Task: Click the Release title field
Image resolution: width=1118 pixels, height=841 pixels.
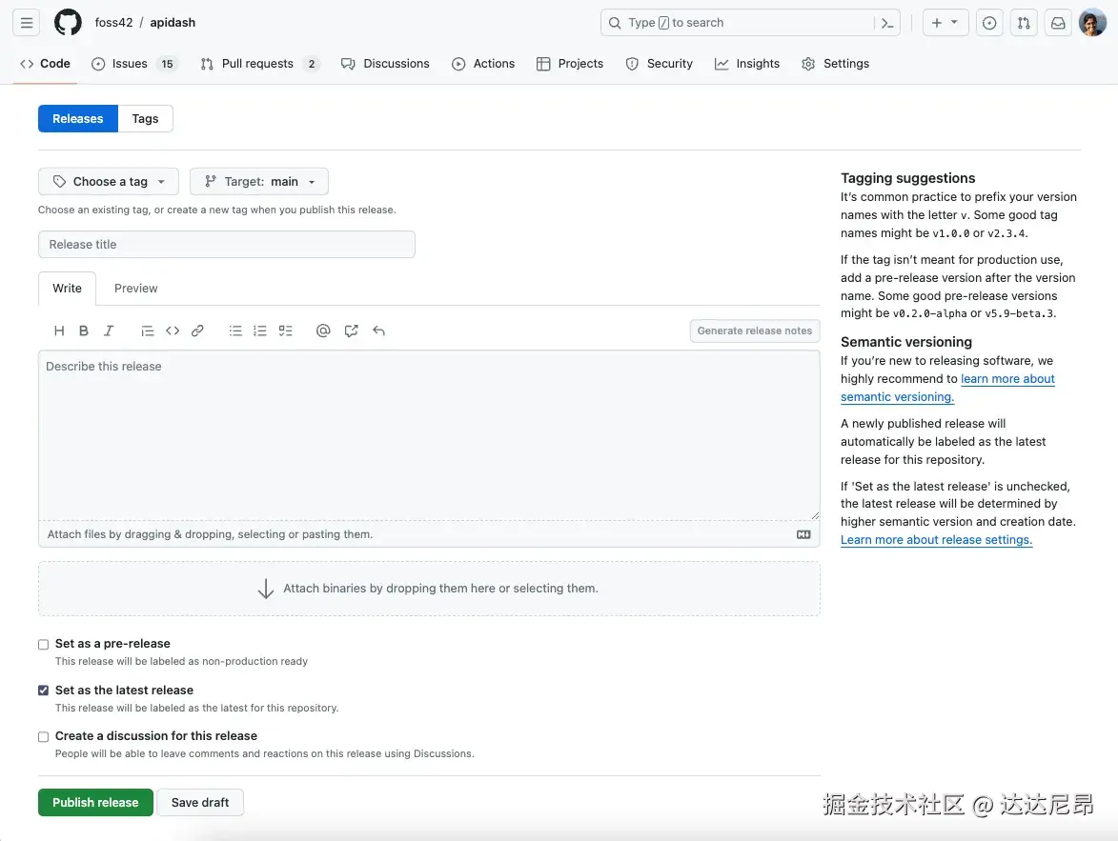Action: 227,245
